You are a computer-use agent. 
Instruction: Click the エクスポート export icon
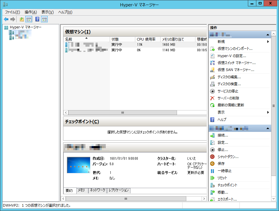coord(212,199)
